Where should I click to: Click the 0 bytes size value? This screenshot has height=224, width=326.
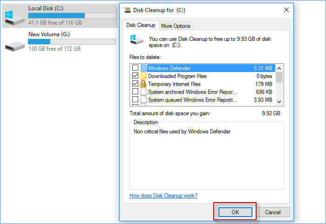(264, 76)
